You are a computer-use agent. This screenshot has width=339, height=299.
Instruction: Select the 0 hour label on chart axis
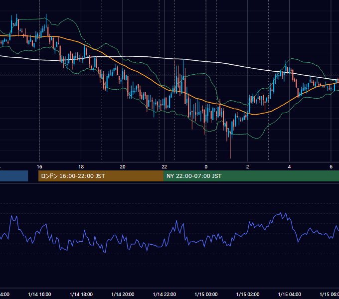(x=206, y=167)
